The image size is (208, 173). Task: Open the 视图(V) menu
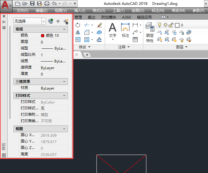tap(61, 10)
